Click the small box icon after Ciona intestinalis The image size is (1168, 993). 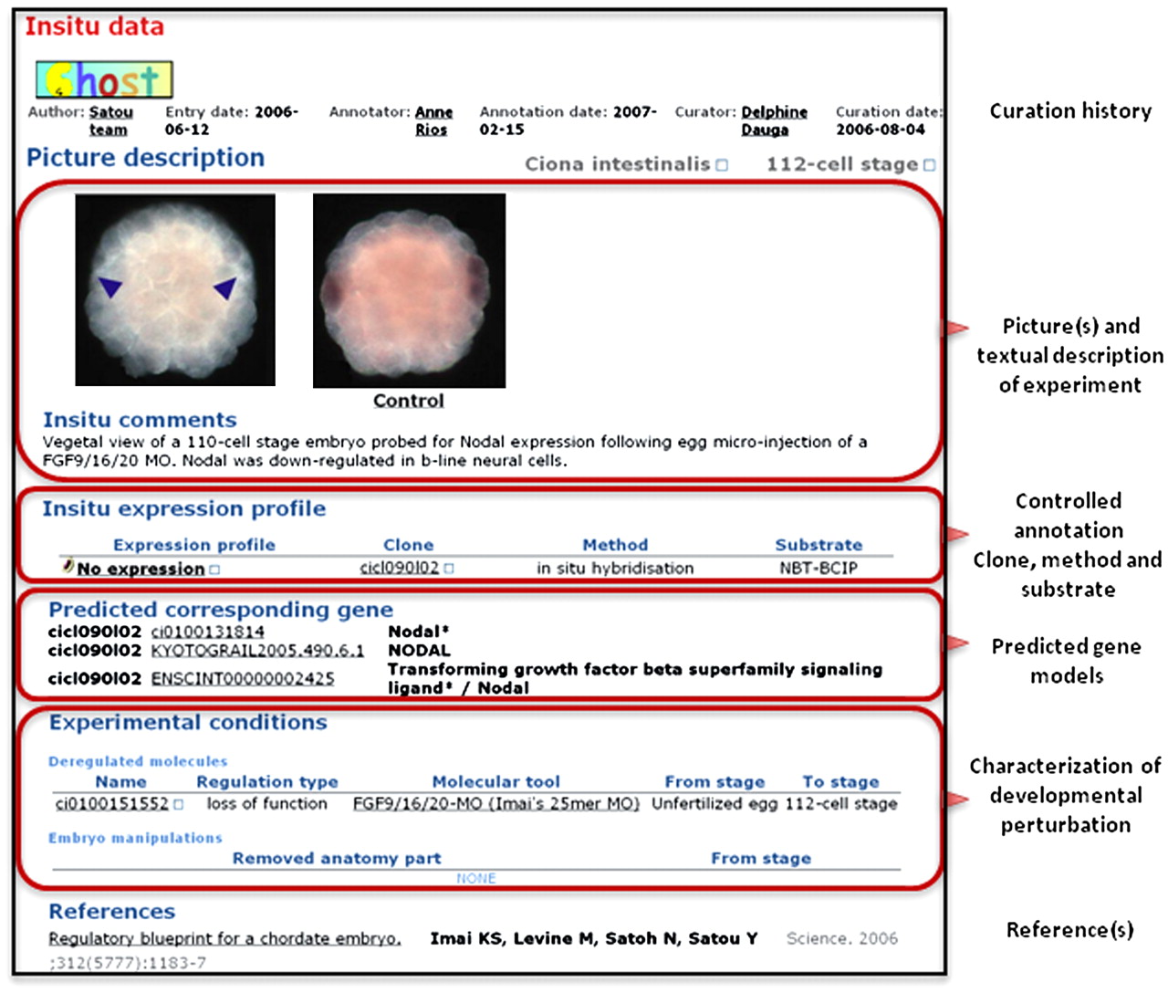tap(722, 165)
